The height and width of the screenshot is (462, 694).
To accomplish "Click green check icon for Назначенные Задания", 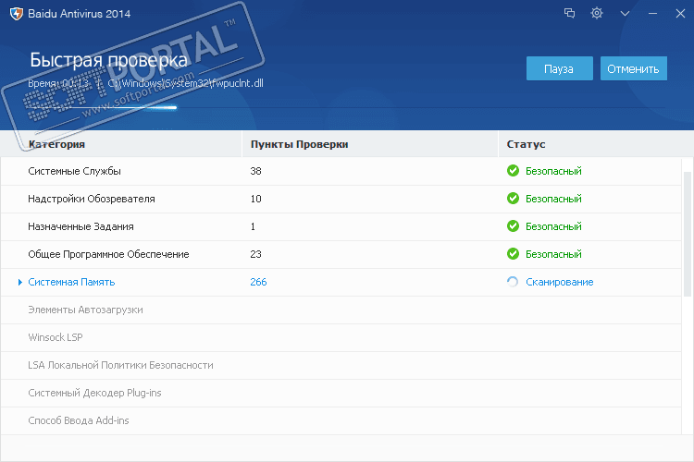I will (513, 225).
